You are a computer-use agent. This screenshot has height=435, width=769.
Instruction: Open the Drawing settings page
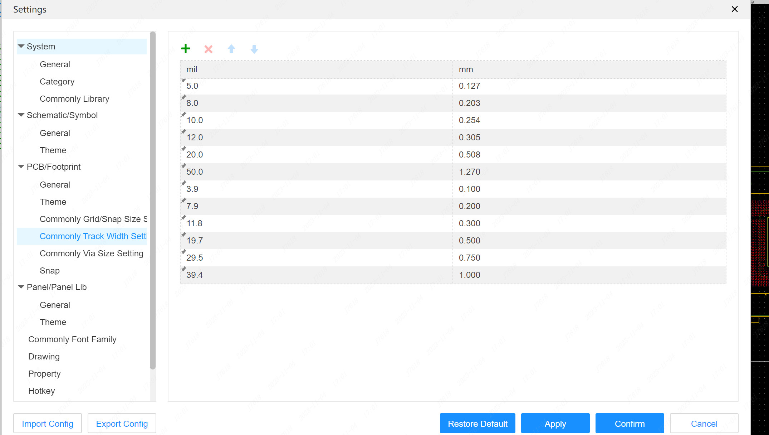point(44,357)
